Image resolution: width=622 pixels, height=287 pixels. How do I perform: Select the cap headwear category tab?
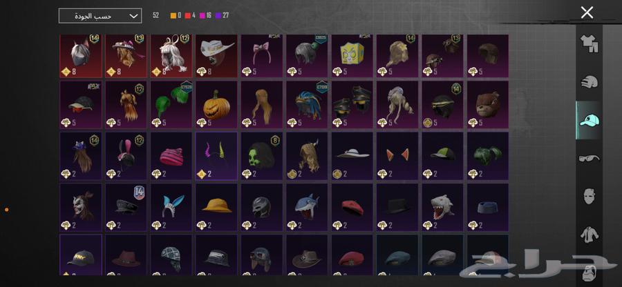pyautogui.click(x=589, y=120)
